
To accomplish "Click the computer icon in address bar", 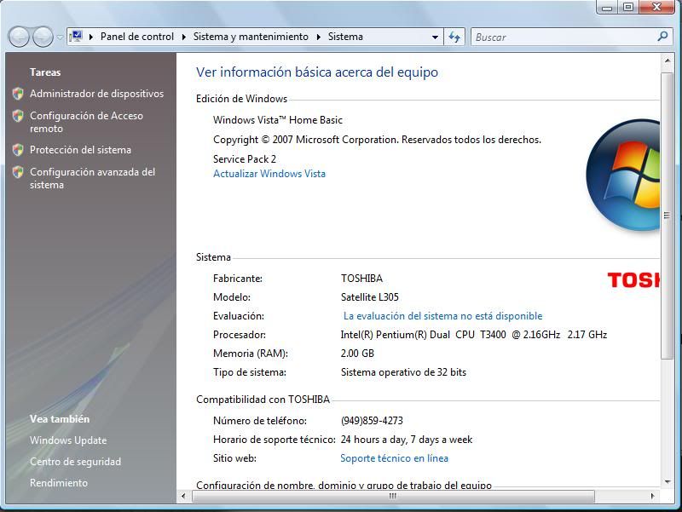I will [x=76, y=37].
